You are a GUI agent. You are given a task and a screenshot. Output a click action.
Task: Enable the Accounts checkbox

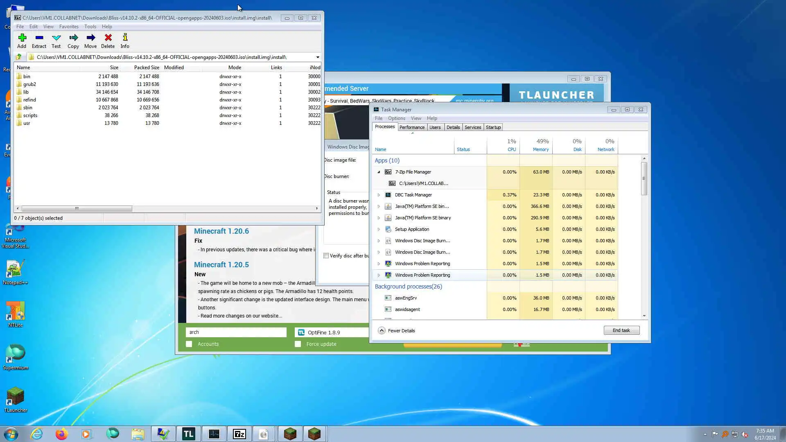tap(189, 344)
